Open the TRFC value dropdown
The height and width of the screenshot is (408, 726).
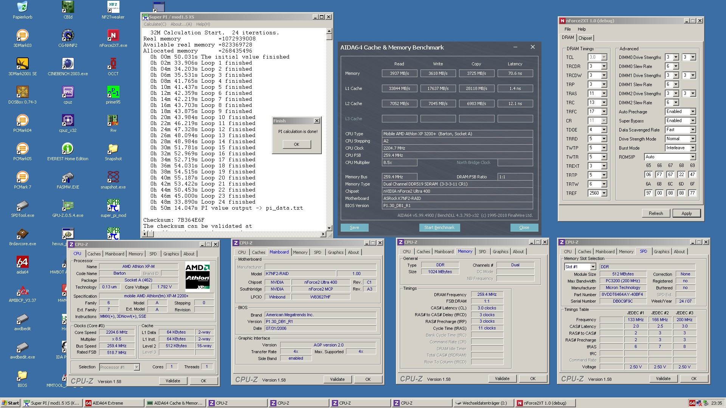(x=604, y=111)
